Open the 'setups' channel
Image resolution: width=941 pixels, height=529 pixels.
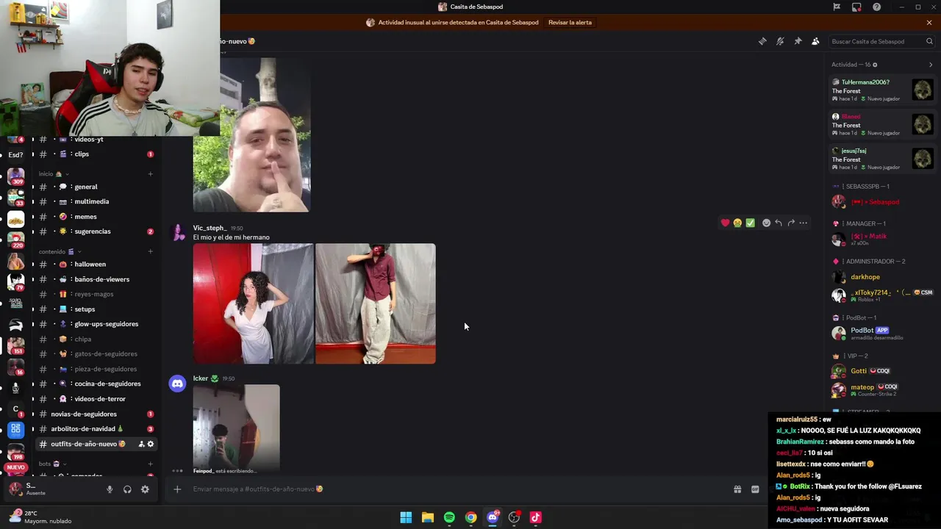[95, 309]
